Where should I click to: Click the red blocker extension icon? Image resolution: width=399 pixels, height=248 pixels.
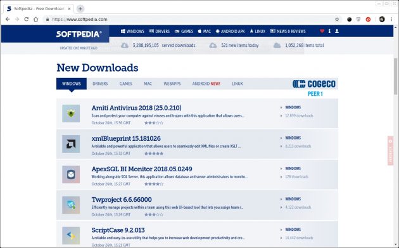[368, 20]
